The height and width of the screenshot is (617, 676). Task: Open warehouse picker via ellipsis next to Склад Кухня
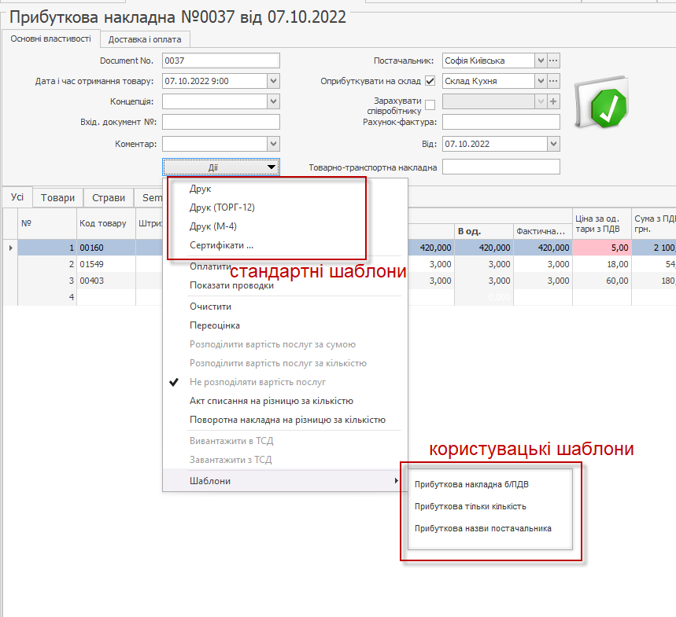point(553,81)
